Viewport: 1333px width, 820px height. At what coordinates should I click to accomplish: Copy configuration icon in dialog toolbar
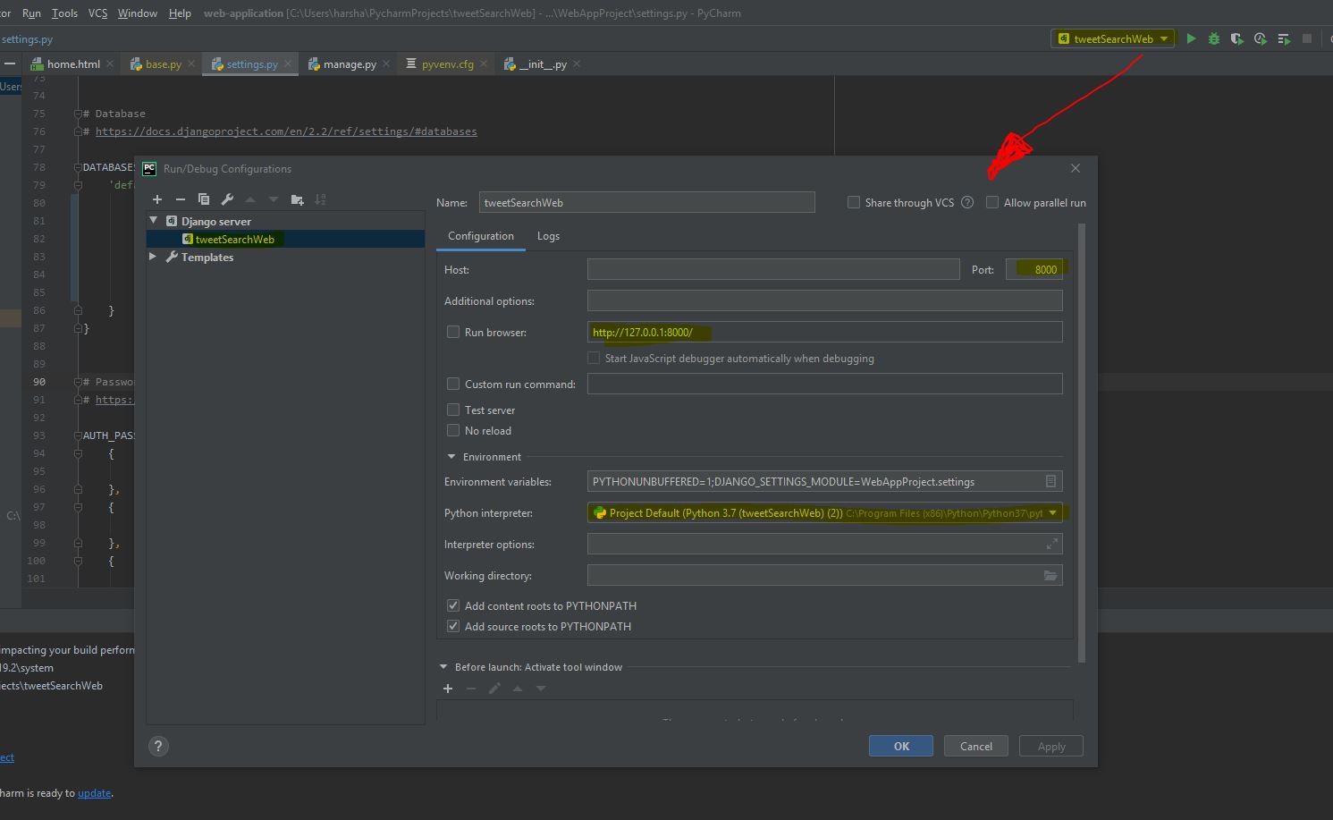tap(204, 199)
